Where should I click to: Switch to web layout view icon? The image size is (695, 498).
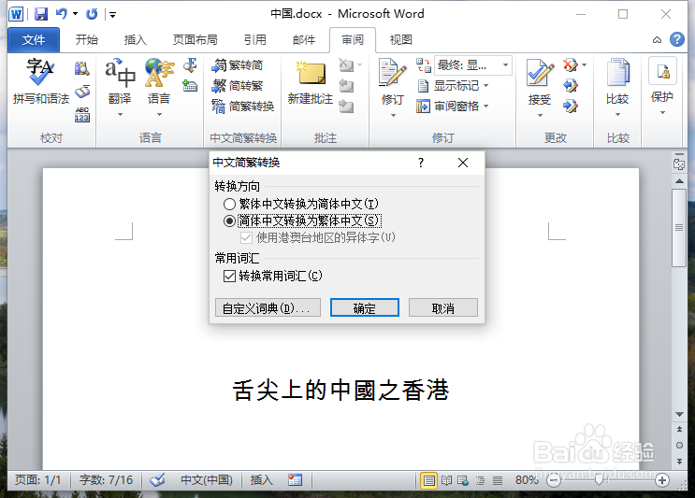point(463,480)
